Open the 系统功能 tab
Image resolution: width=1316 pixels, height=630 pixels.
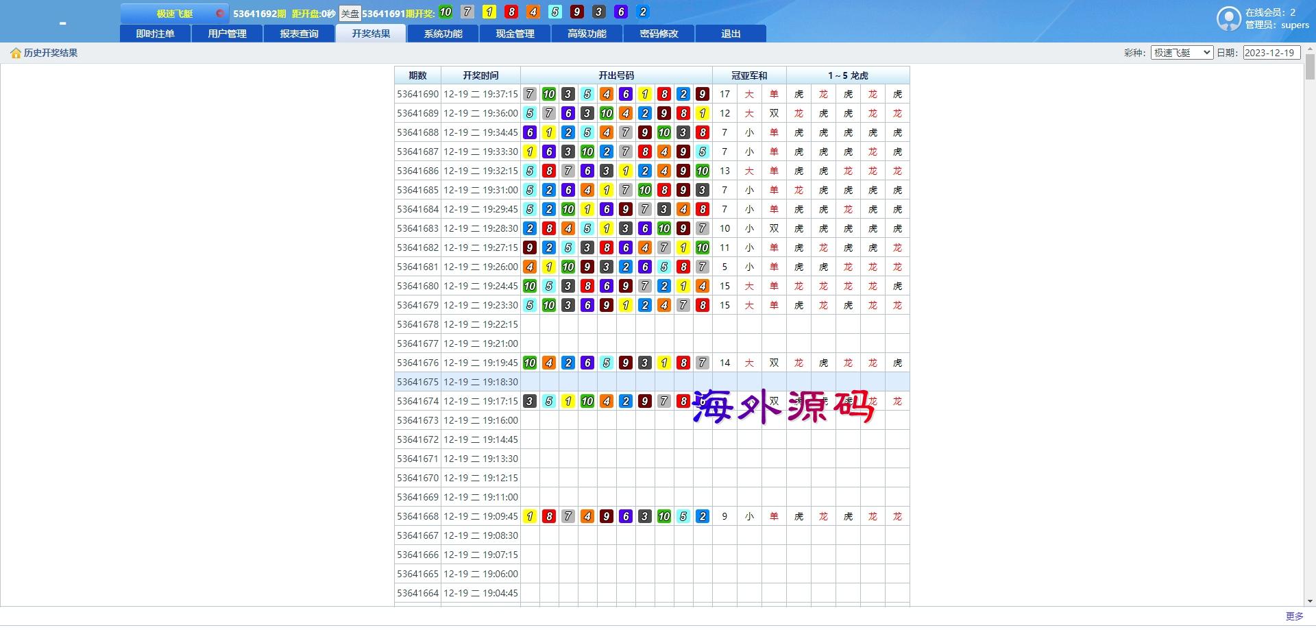click(x=443, y=34)
